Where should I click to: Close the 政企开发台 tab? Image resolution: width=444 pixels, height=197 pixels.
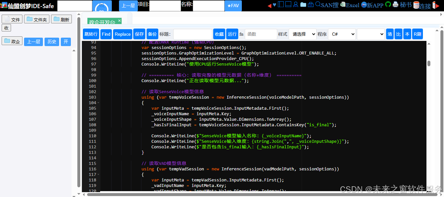coord(119,20)
